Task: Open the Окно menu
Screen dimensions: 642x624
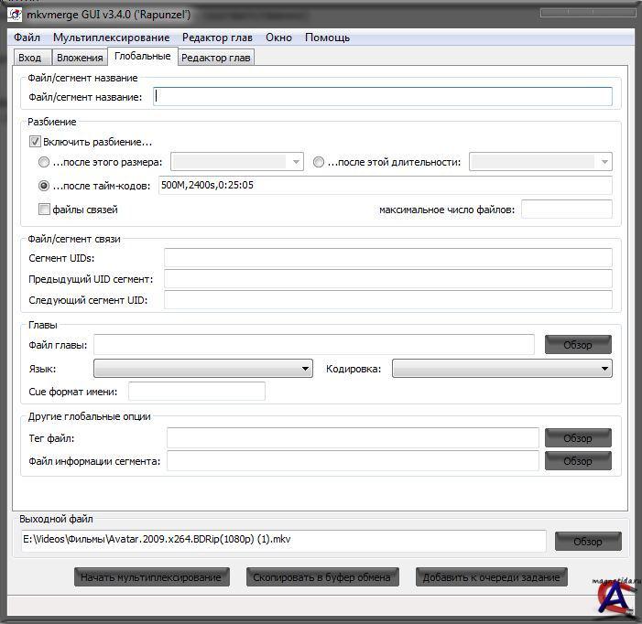Action: (x=278, y=38)
